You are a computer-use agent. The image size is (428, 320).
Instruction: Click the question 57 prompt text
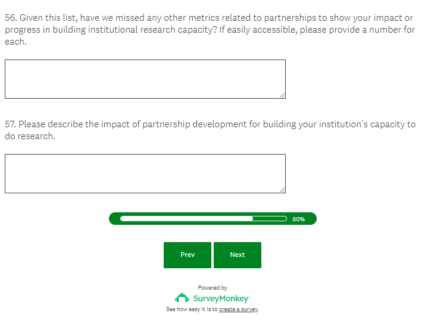point(214,124)
